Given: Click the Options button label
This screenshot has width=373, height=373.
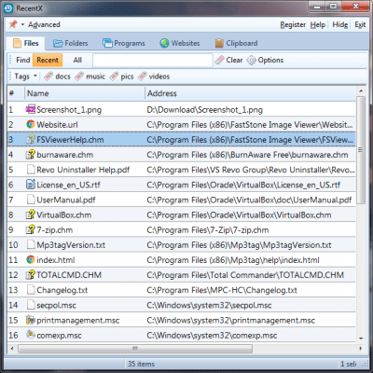Looking at the screenshot, I should 270,60.
